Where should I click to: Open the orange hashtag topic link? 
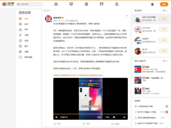65,75
